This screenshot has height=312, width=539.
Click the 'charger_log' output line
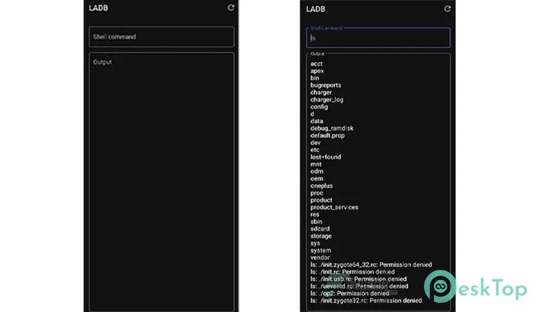327,100
